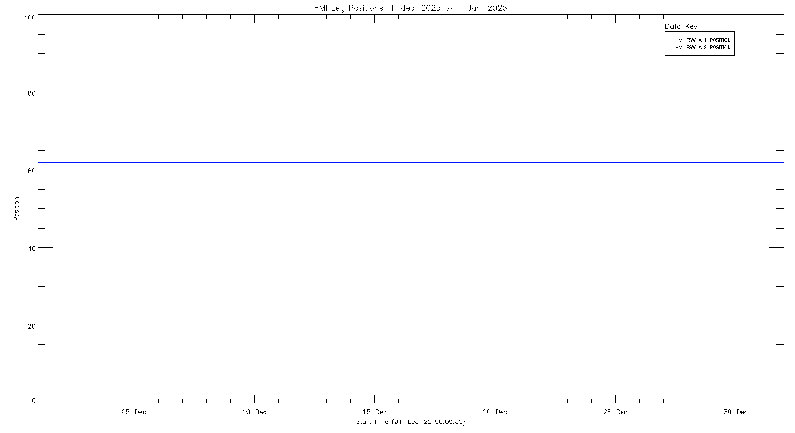Click the red AL2 position line
795x433 pixels.
click(411, 131)
